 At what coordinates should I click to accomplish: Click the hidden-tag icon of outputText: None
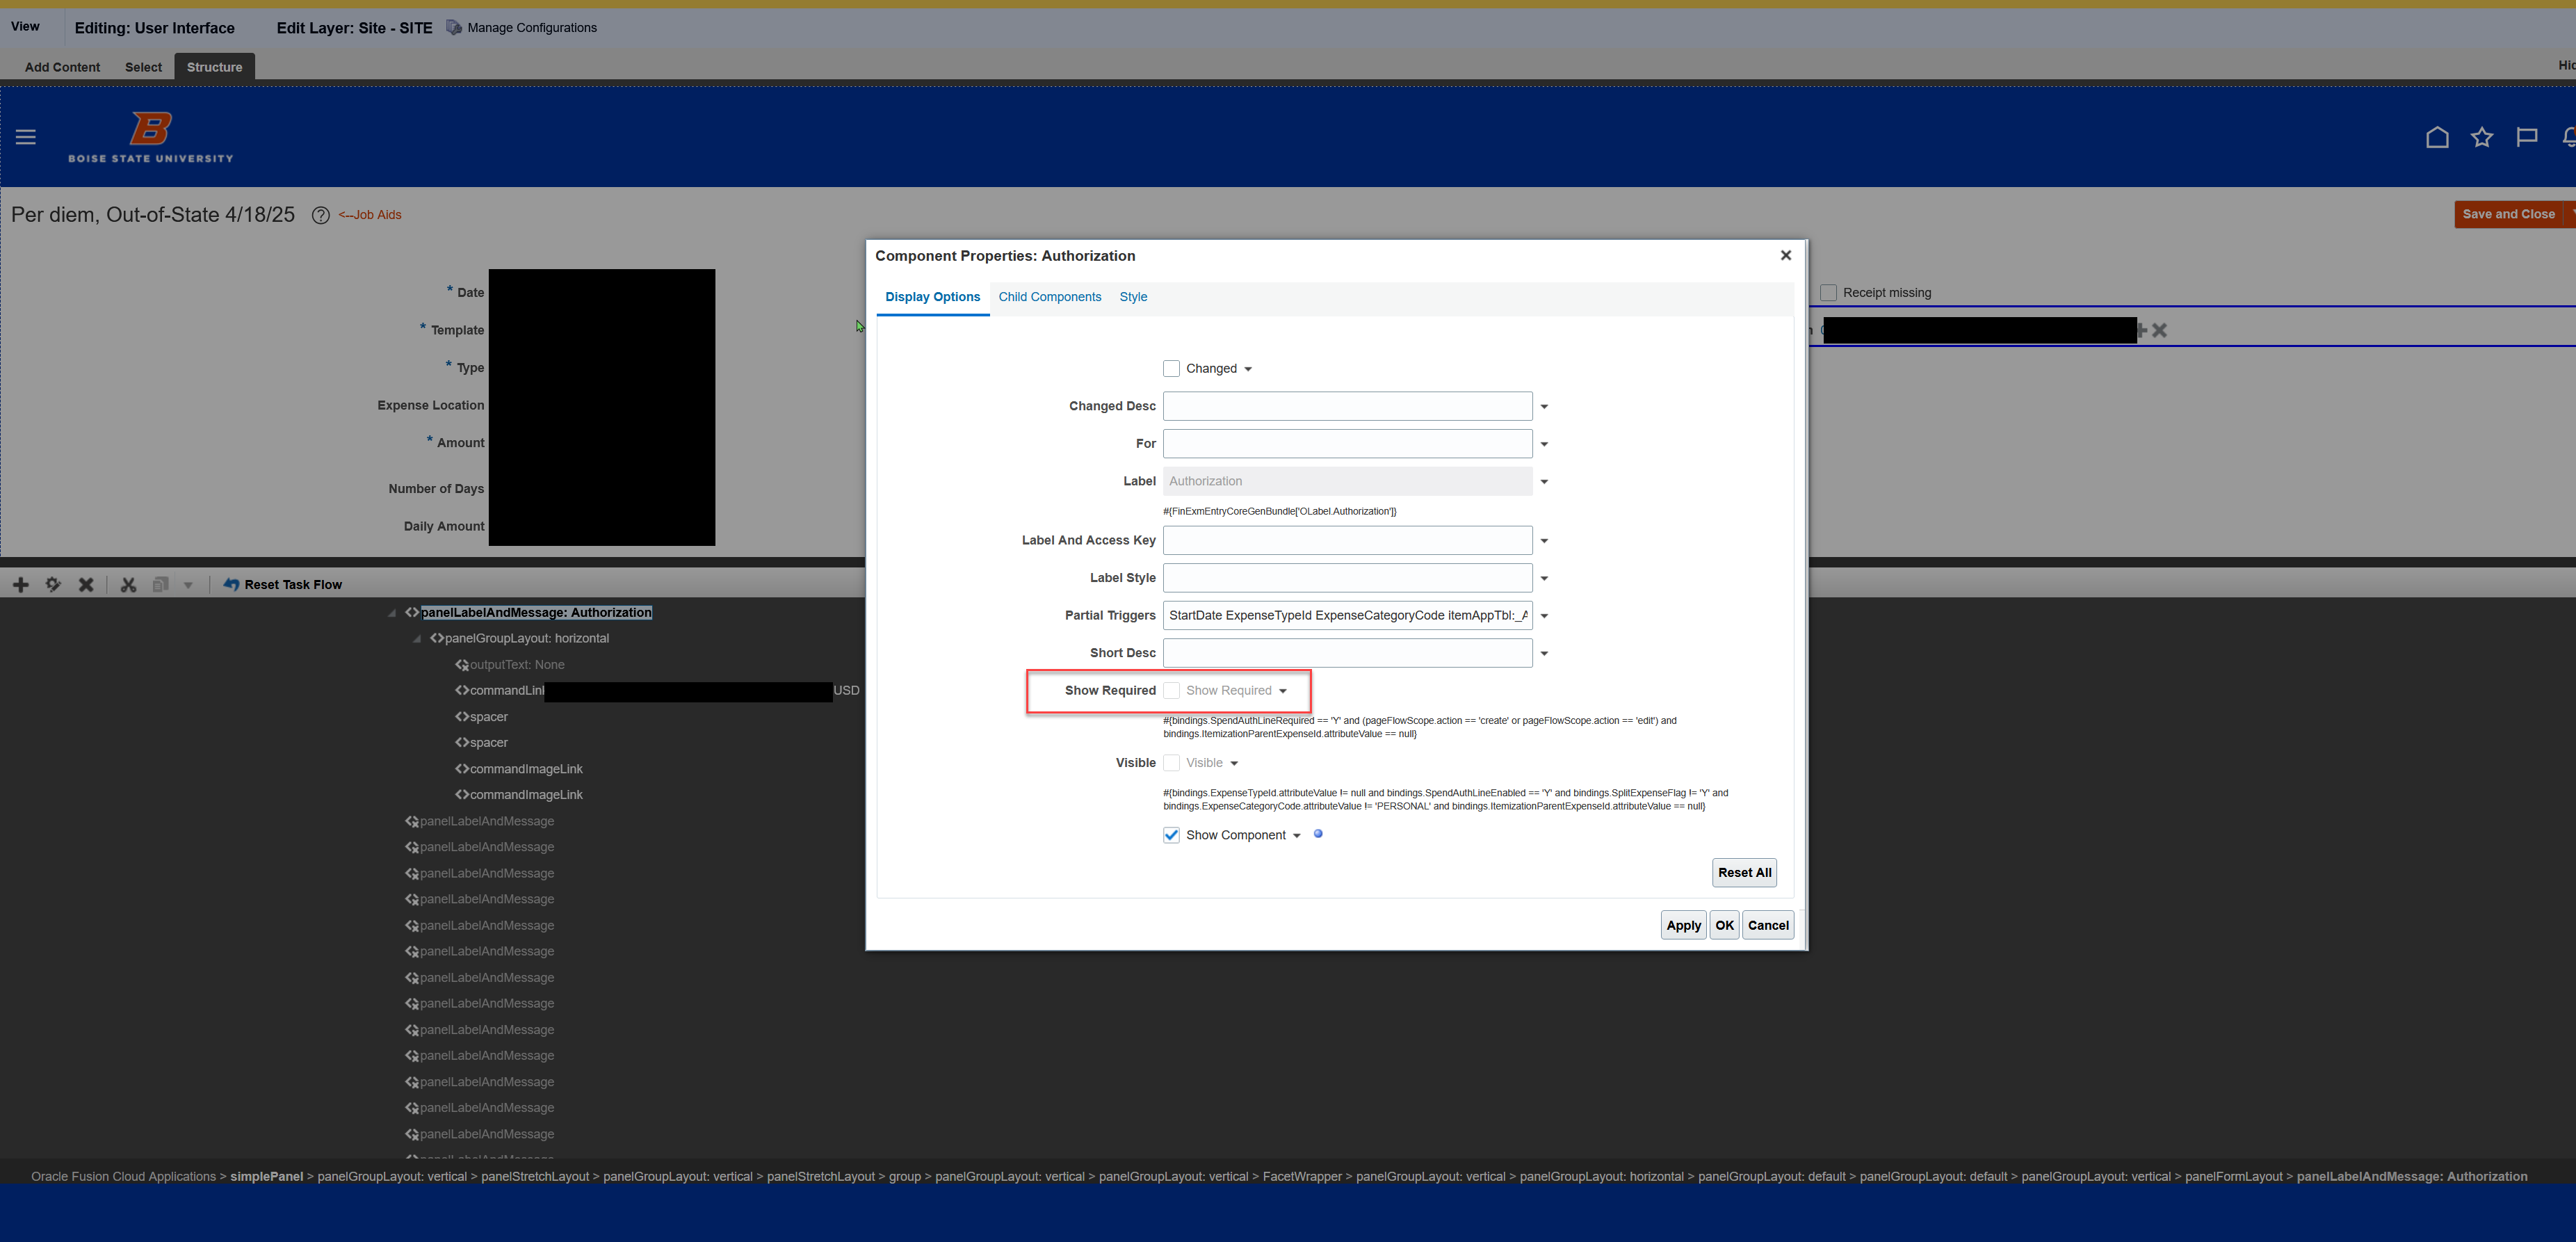(462, 665)
